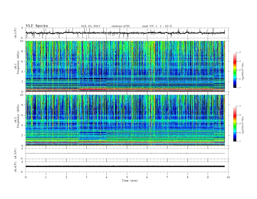Click the time axis tick label "6"
Screen dimensions: 257x199
(147, 177)
